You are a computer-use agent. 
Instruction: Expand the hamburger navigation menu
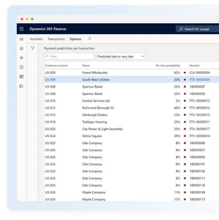coord(22,39)
